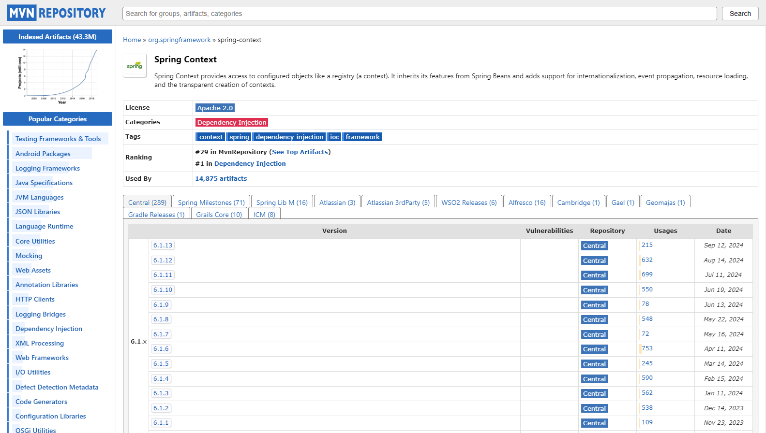Open the 14,875 artifacts used-by link
The image size is (766, 433).
coord(221,179)
